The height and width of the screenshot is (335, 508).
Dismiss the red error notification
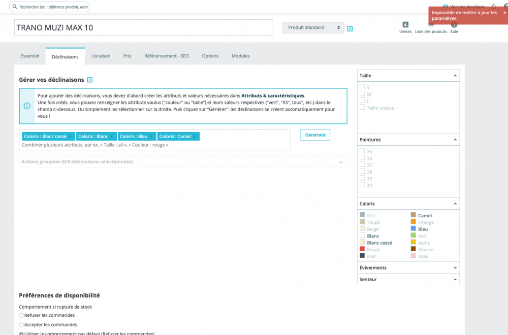point(504,13)
